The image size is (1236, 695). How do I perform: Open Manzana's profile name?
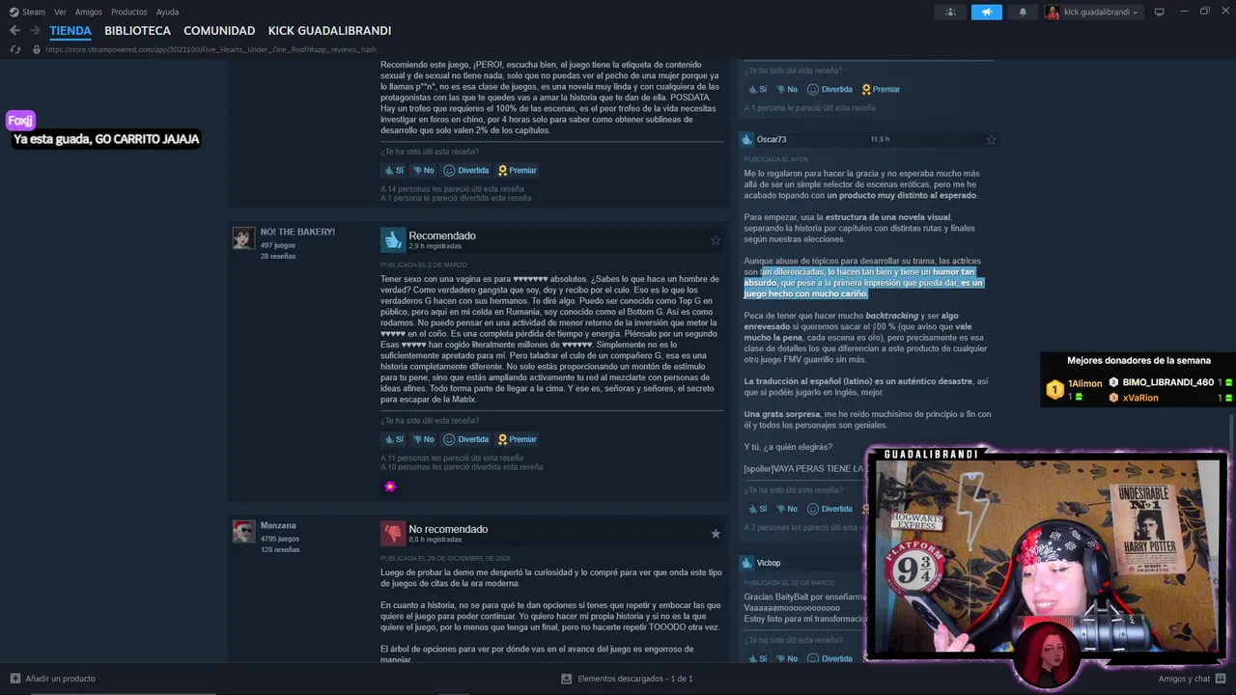(278, 525)
